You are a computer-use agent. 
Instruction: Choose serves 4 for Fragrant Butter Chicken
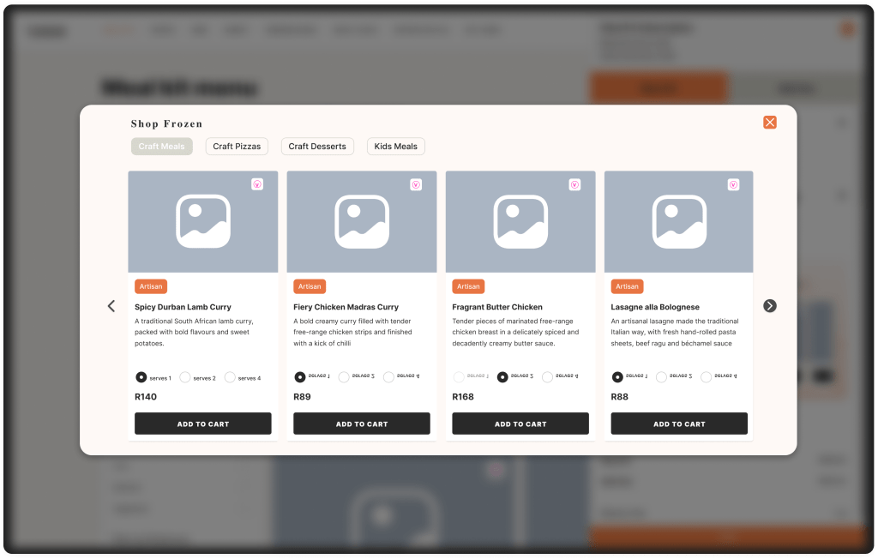pyautogui.click(x=547, y=377)
